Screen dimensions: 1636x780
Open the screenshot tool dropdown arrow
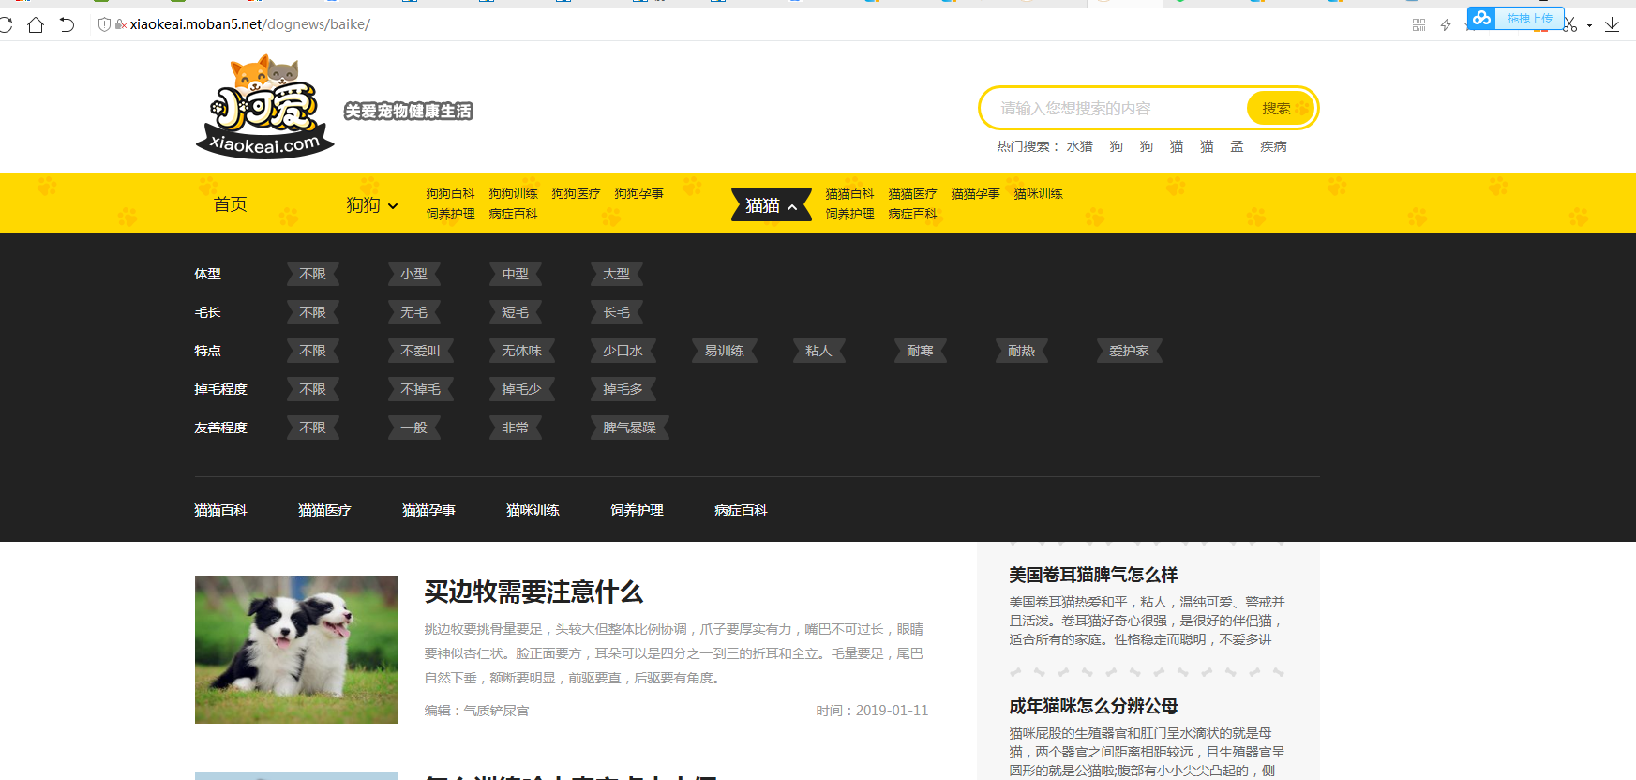1589,25
